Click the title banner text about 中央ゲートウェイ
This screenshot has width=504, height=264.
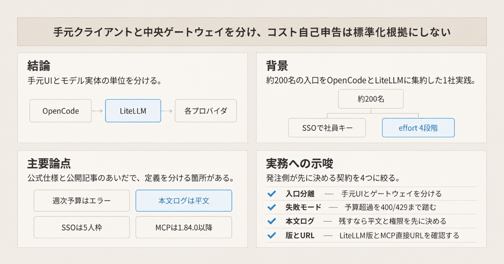[252, 32]
